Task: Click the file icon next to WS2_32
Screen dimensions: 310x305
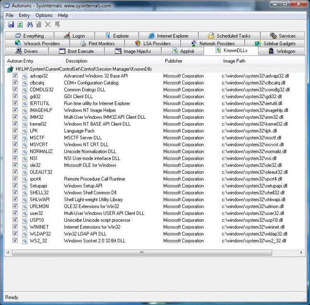Action: [x=25, y=241]
